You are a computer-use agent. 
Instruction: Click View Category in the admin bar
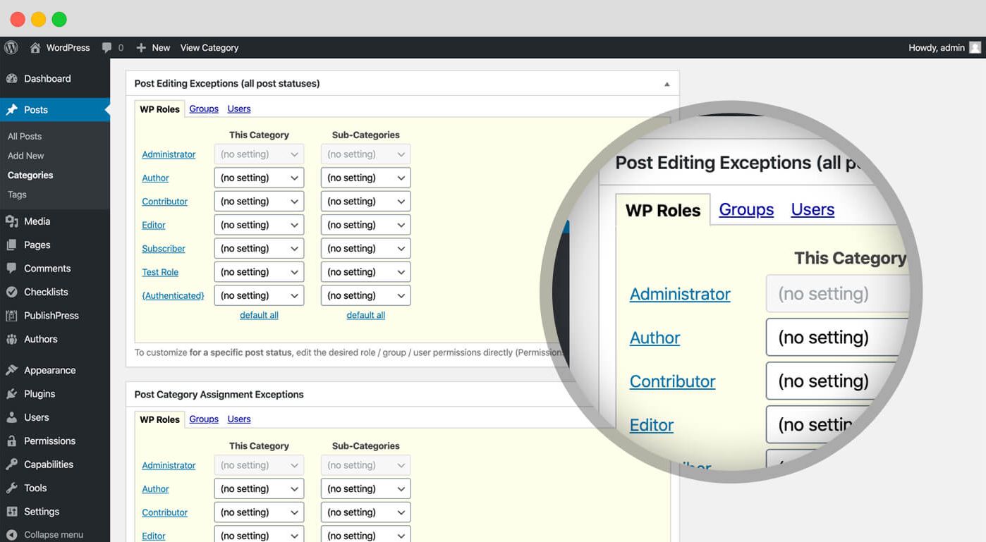click(x=209, y=47)
